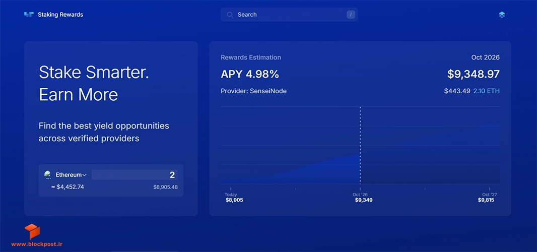537x252 pixels.
Task: Click the Rewards Estimation heading
Action: tap(251, 57)
